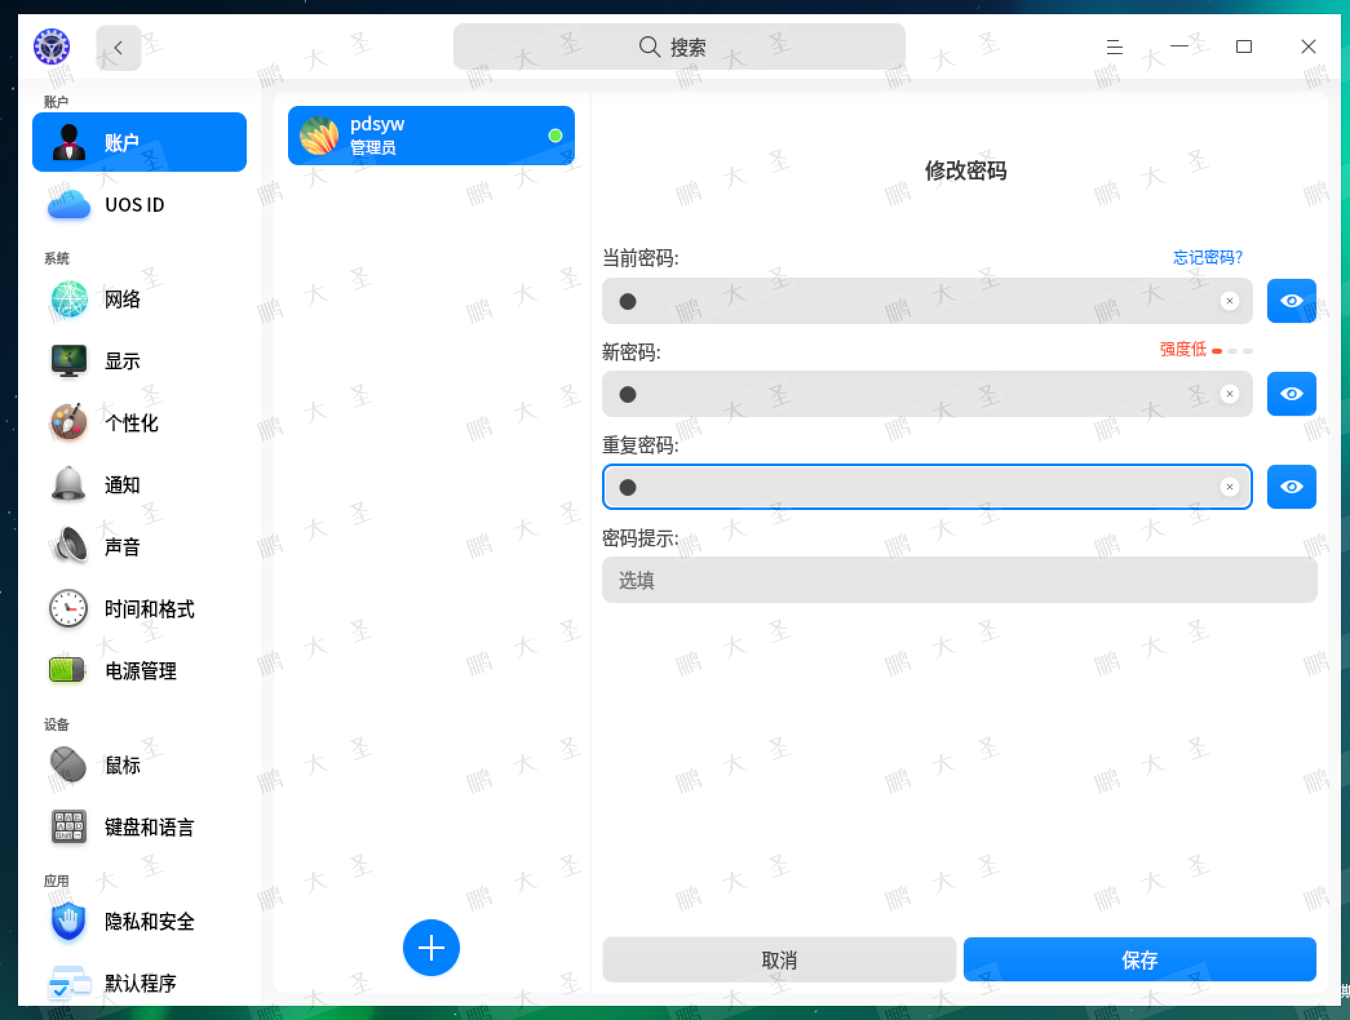Select the Personalization (个性化) palette icon

click(68, 423)
